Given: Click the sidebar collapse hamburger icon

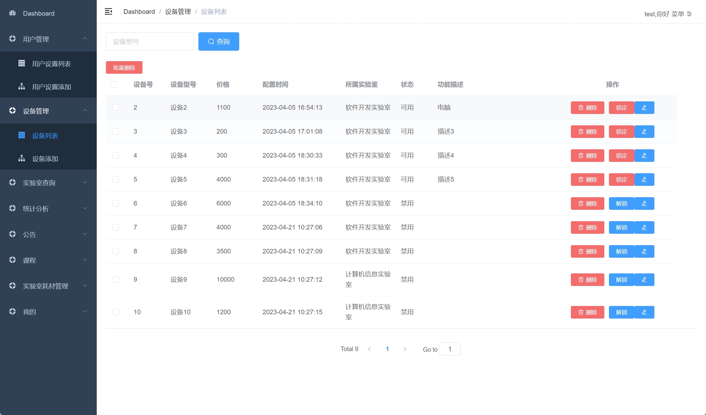Looking at the screenshot, I should [108, 12].
